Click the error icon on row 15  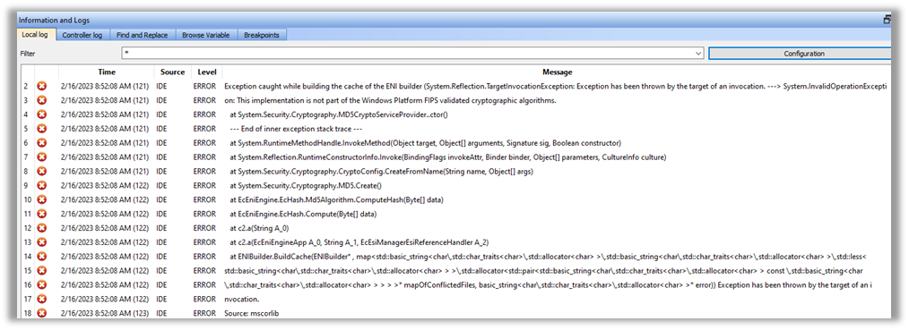point(42,270)
